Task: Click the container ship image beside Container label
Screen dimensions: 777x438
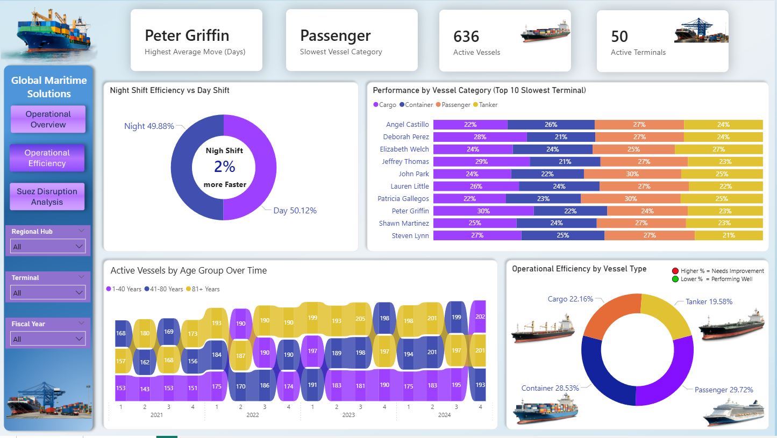Action: [545, 409]
